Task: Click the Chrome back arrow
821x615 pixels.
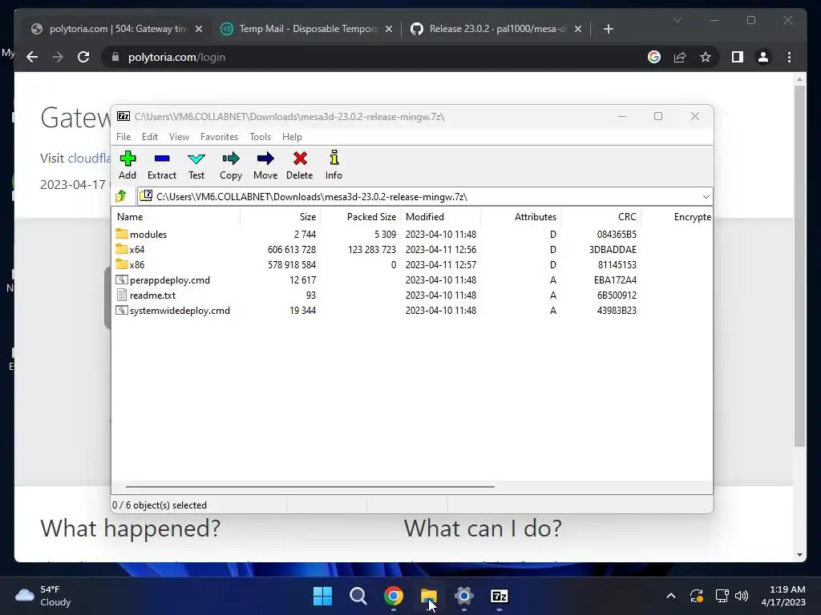Action: pyautogui.click(x=32, y=57)
